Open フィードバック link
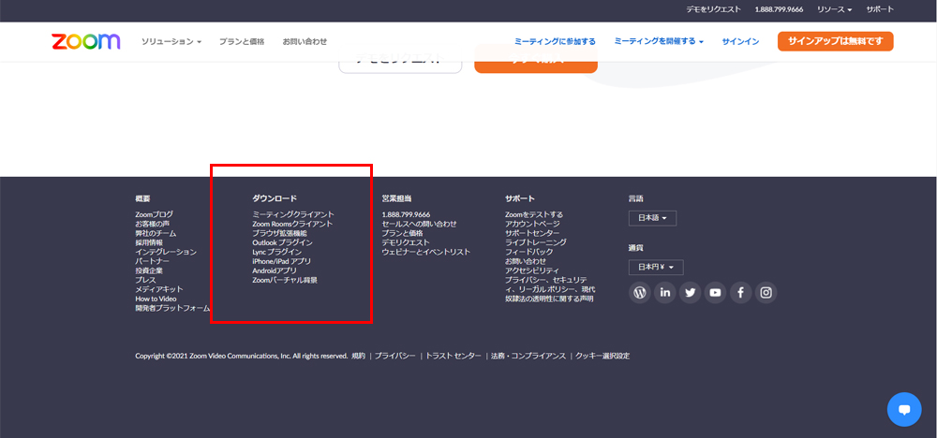Screen dimensions: 937x438 coord(529,252)
